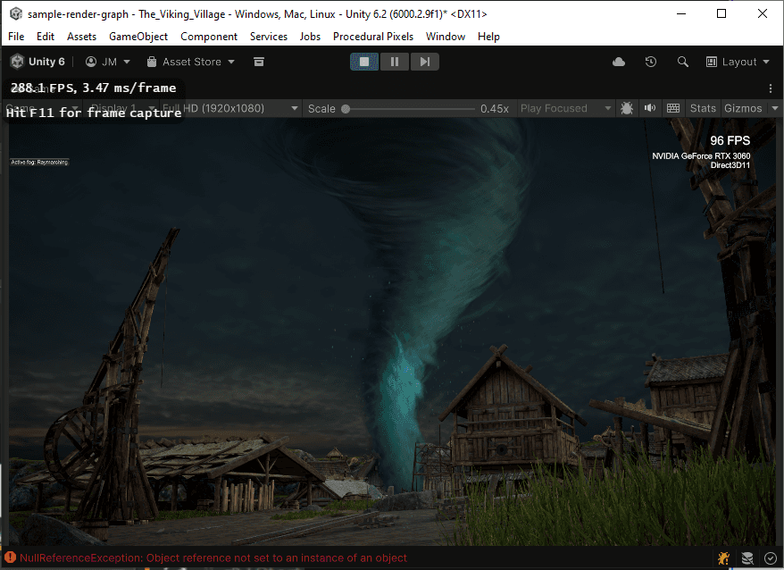Screen dimensions: 784x570
Task: Open Undo History clock icon
Action: click(650, 62)
